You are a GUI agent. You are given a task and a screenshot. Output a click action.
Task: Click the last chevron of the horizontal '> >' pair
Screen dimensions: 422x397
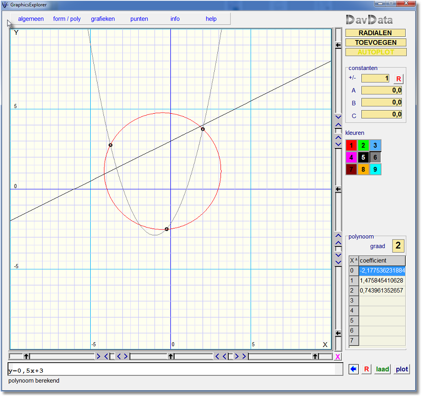click(x=244, y=356)
